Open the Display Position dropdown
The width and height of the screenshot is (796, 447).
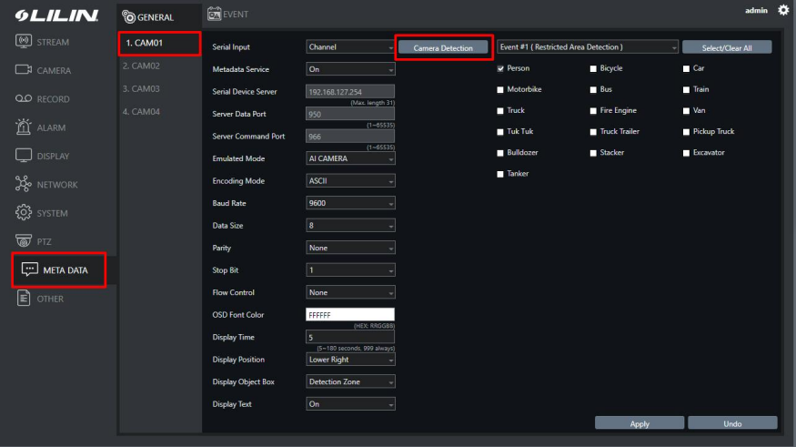[x=350, y=360]
